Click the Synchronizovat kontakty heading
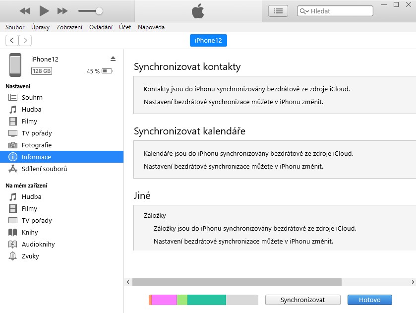Screen dimensions: 416x313 (187, 66)
